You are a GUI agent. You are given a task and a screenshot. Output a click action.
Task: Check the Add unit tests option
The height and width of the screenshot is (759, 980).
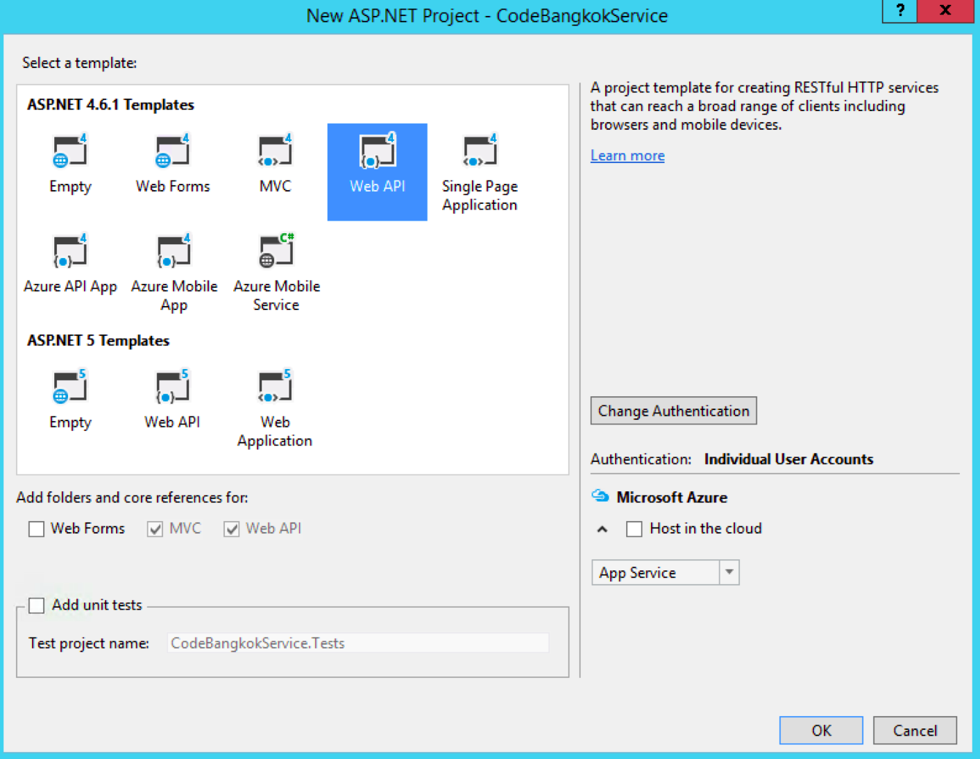click(36, 605)
